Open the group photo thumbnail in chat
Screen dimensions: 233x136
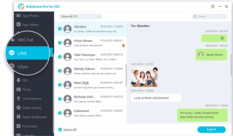pos(144,77)
